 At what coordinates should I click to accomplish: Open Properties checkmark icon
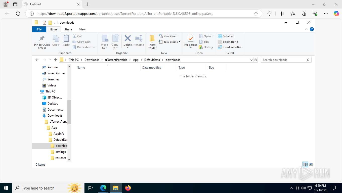click(x=191, y=38)
